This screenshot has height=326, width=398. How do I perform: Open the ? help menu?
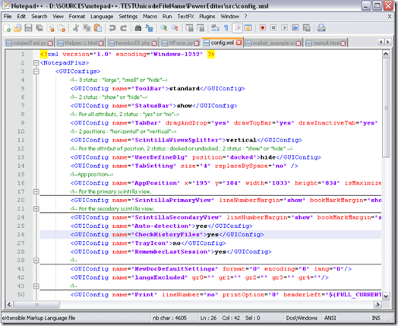pyautogui.click(x=245, y=17)
